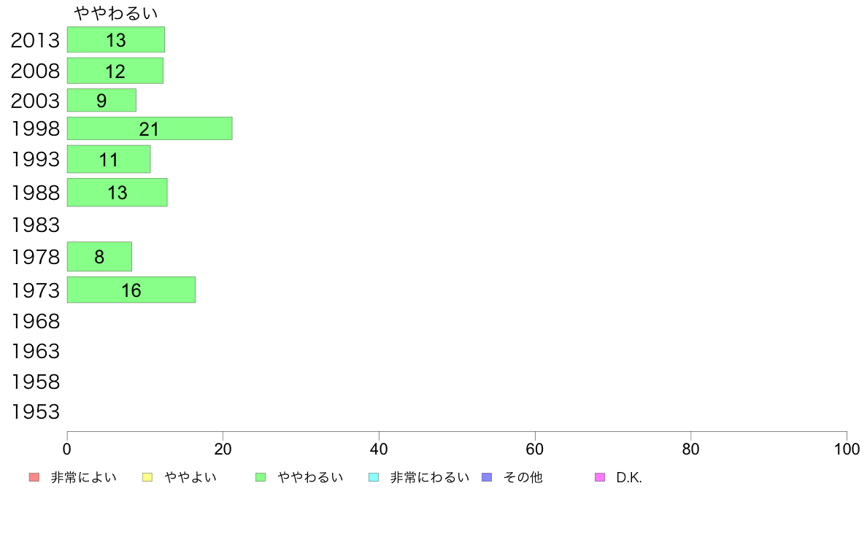Screen dimensions: 867x537
Task: Select the 1993 bar showing 11
Action: [x=109, y=159]
